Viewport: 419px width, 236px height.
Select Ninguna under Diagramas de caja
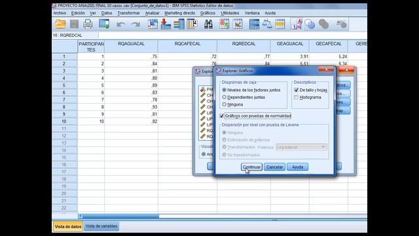coord(224,104)
